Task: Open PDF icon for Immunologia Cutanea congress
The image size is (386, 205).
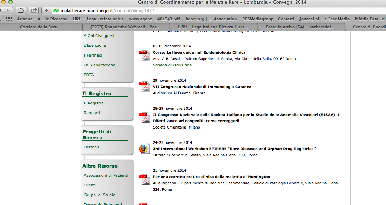Action: click(144, 87)
